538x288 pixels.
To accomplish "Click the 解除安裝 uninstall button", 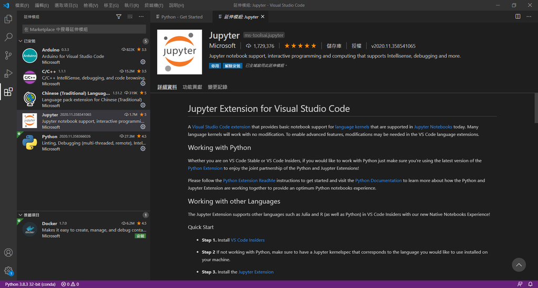I will tap(232, 66).
